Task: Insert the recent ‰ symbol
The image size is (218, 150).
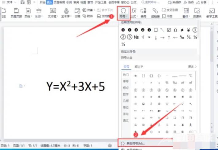Action: (x=182, y=37)
